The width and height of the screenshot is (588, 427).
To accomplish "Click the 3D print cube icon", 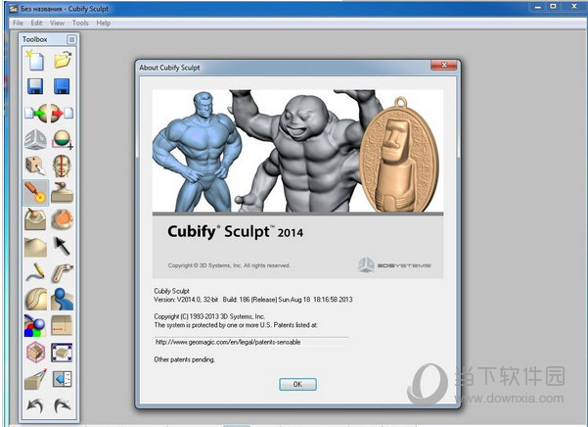I will point(35,352).
